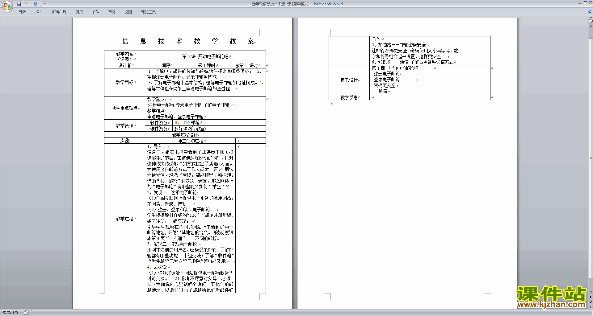
Task: Open the Select Browse Object round button
Action: (591, 302)
